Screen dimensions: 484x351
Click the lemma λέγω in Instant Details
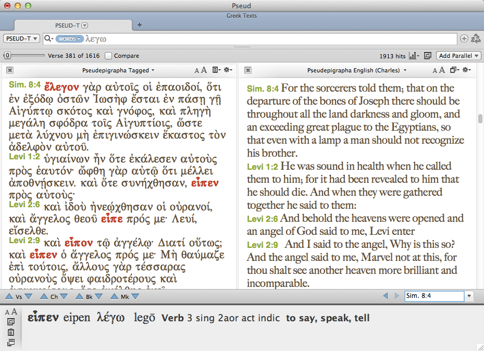[x=110, y=318]
